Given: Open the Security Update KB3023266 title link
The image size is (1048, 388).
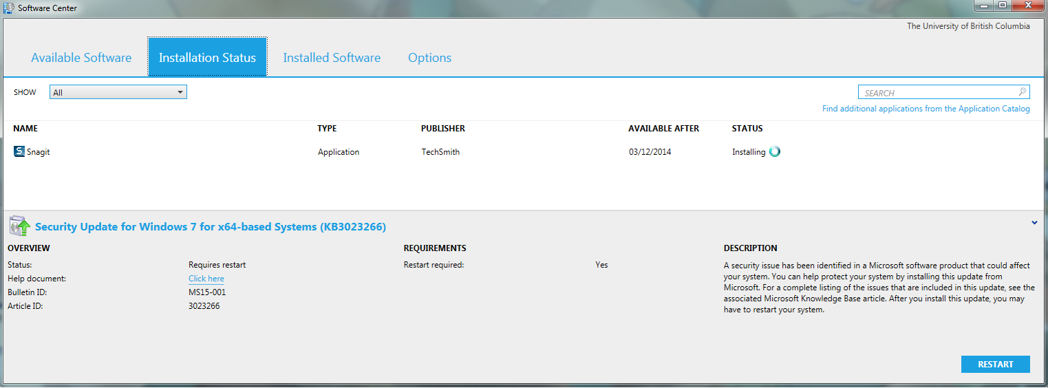Looking at the screenshot, I should click(211, 226).
